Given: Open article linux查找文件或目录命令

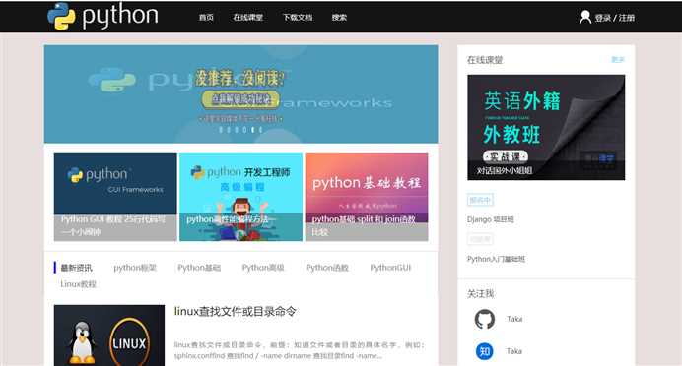Looking at the screenshot, I should click(235, 311).
